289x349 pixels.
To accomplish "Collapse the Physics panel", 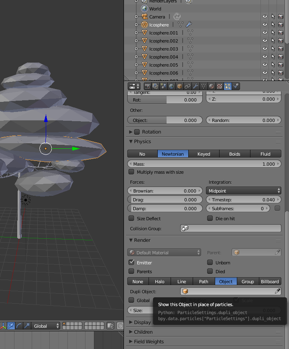I will 131,142.
